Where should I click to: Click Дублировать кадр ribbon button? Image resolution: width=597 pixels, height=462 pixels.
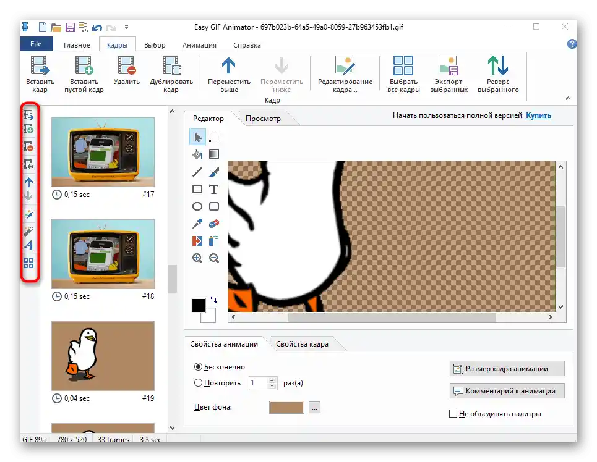[171, 75]
